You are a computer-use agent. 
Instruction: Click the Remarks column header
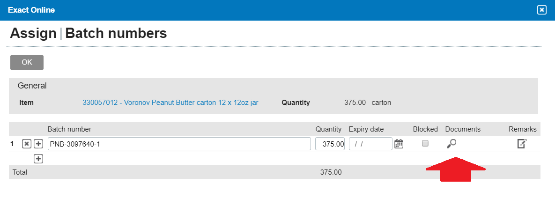coord(522,129)
